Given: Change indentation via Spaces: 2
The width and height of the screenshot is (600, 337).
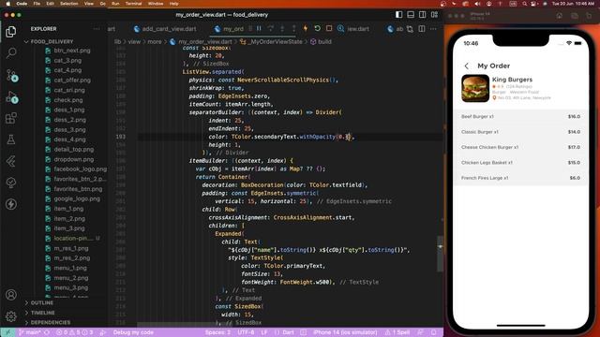Looking at the screenshot, I should coord(217,332).
